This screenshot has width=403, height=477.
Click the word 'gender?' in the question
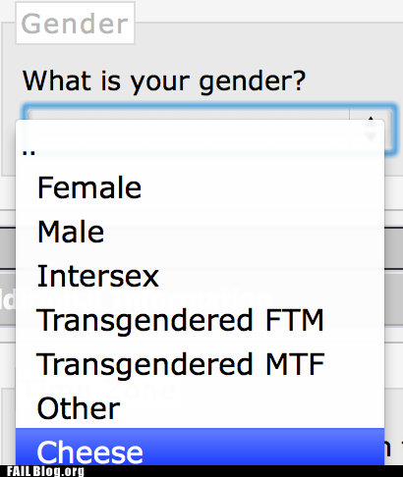pos(253,81)
